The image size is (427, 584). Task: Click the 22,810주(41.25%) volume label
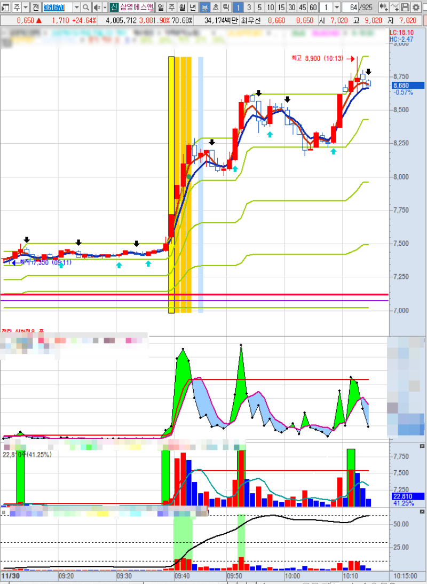click(x=27, y=455)
